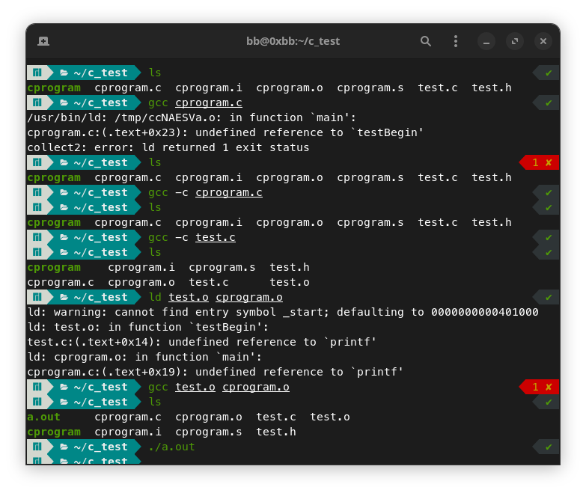Open the three-dot terminal menu
Viewport: 586px width, 493px height.
pos(455,41)
